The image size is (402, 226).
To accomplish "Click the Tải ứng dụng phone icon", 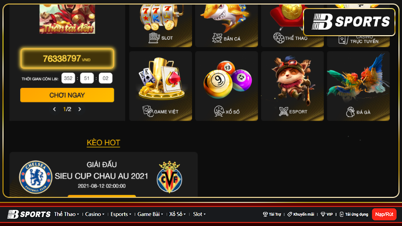I will click(342, 214).
